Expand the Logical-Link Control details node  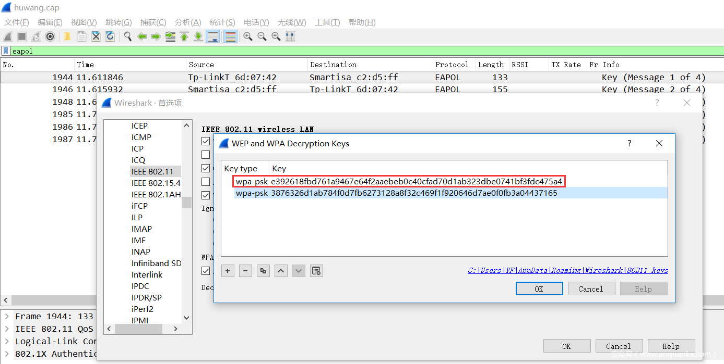click(7, 341)
